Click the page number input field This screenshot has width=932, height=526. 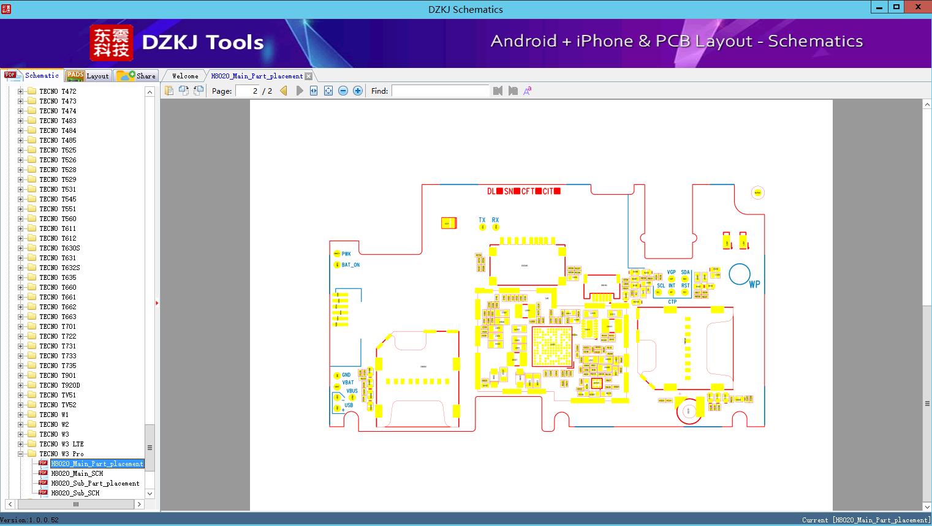point(248,91)
